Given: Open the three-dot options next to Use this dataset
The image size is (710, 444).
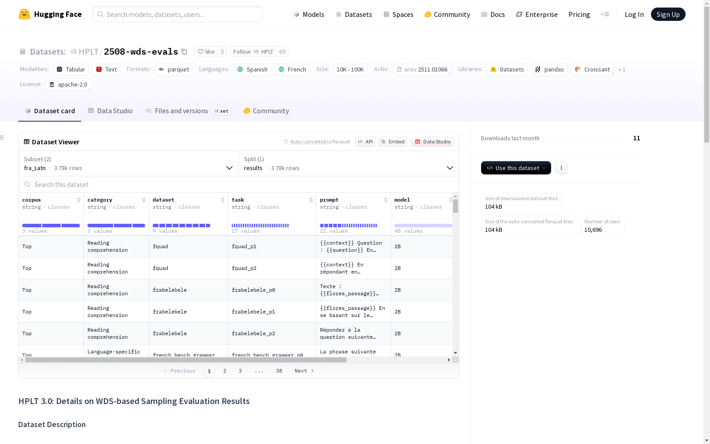Looking at the screenshot, I should (x=561, y=168).
